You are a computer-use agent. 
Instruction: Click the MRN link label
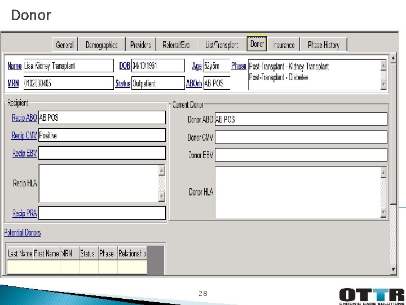13,83
